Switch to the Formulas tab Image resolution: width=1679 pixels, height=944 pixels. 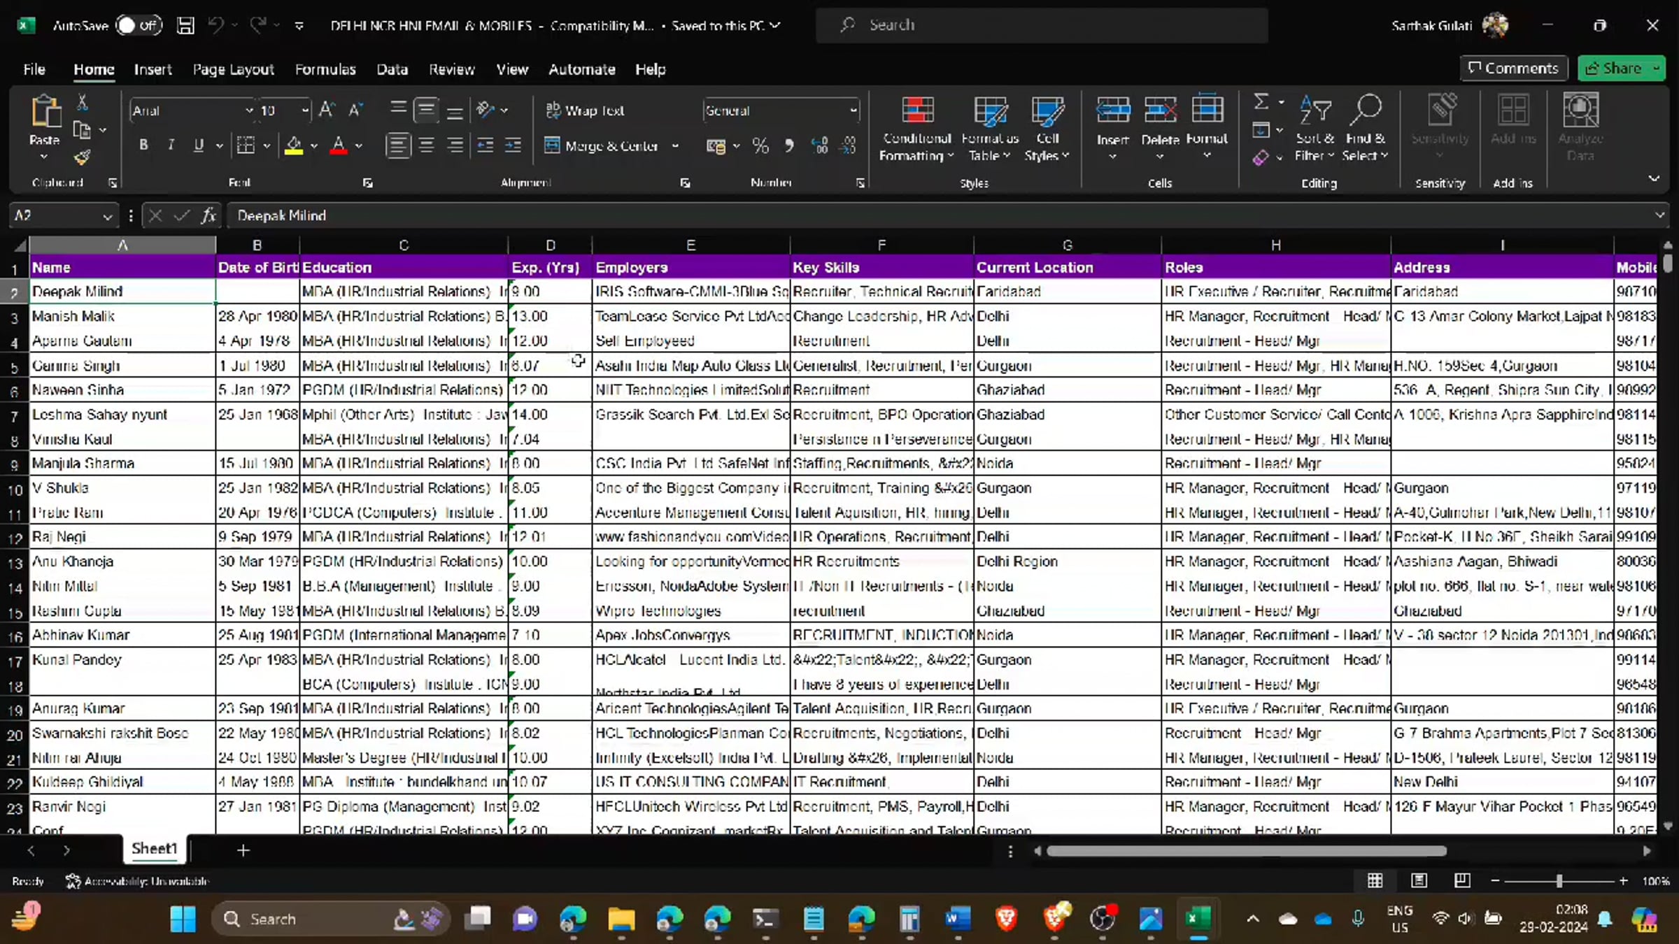click(x=325, y=69)
